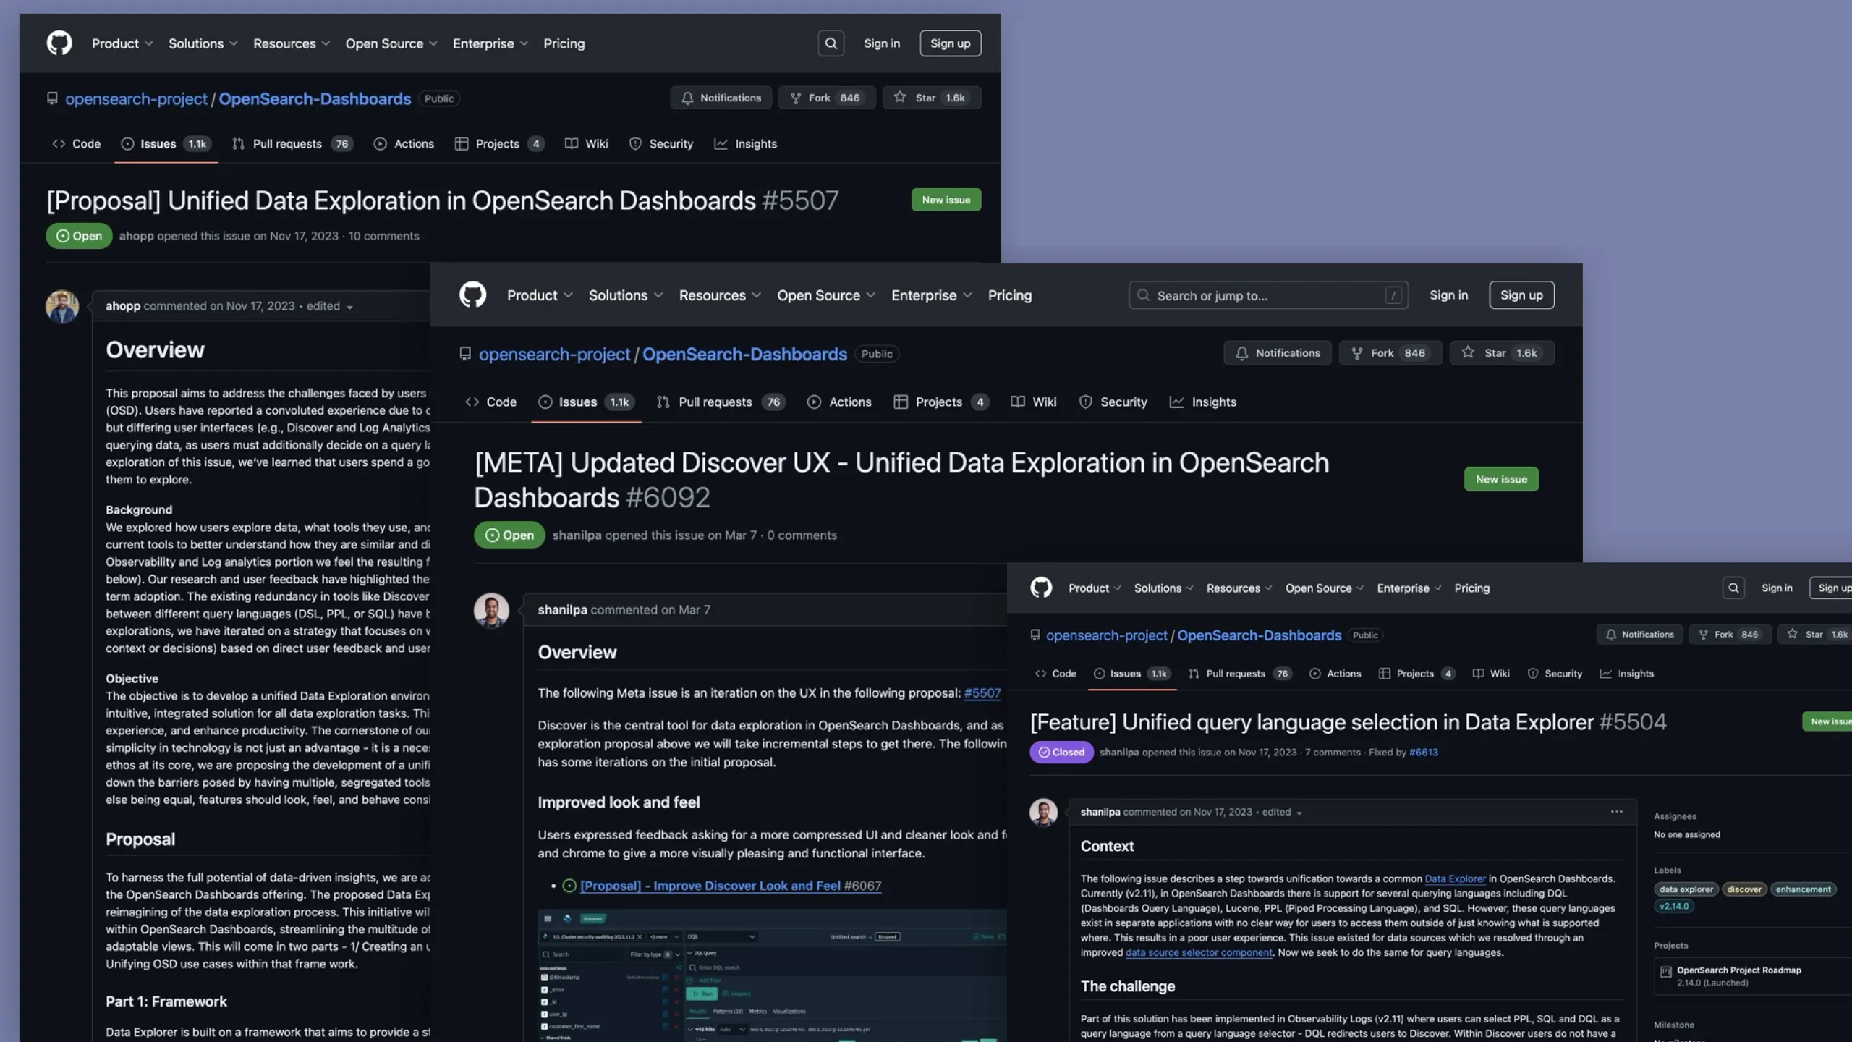
Task: Click GitHub logo in issue #6092 window
Action: coord(472,295)
